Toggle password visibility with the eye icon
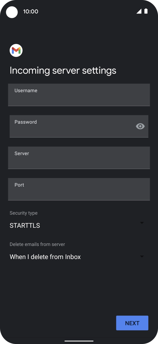 [140, 126]
